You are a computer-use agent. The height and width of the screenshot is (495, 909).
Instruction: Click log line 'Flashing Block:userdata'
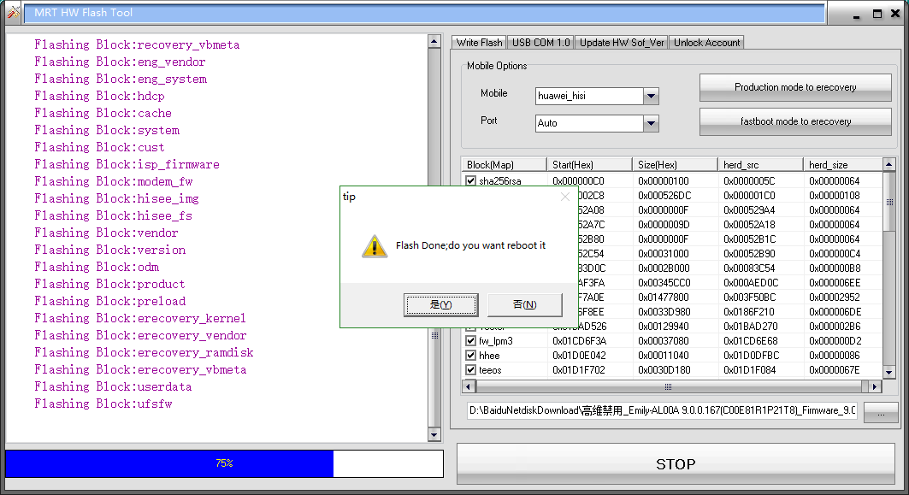pos(113,386)
